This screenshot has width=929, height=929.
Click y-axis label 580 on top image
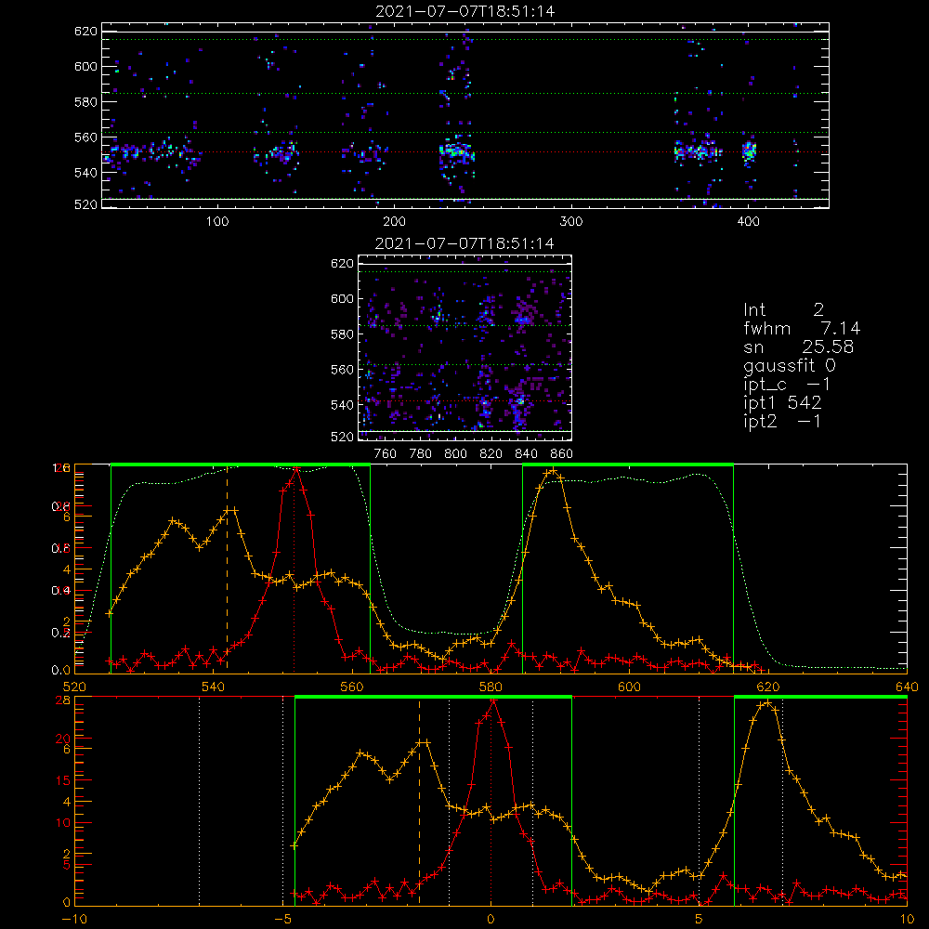click(85, 102)
